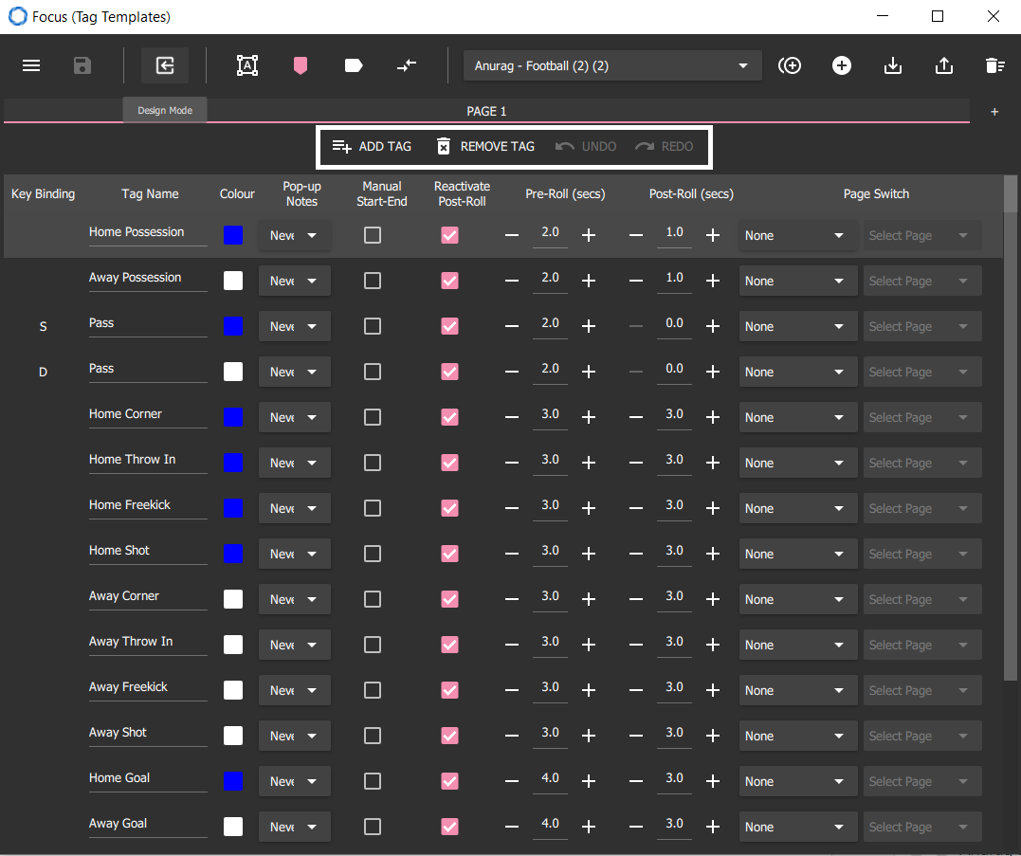Open Page Switch None dropdown for Away Goal
The image size is (1021, 856).
pyautogui.click(x=797, y=827)
